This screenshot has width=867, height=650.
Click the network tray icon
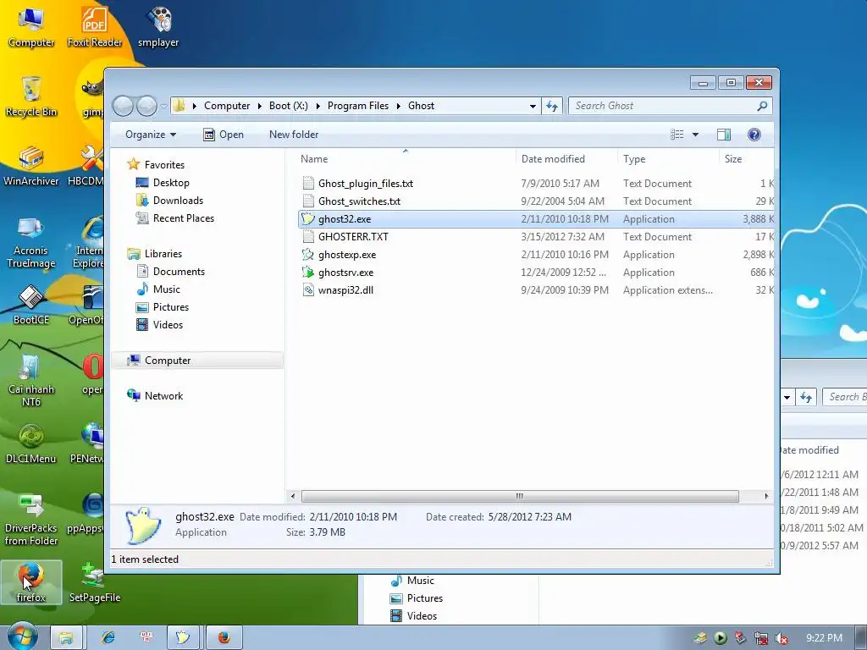click(761, 638)
